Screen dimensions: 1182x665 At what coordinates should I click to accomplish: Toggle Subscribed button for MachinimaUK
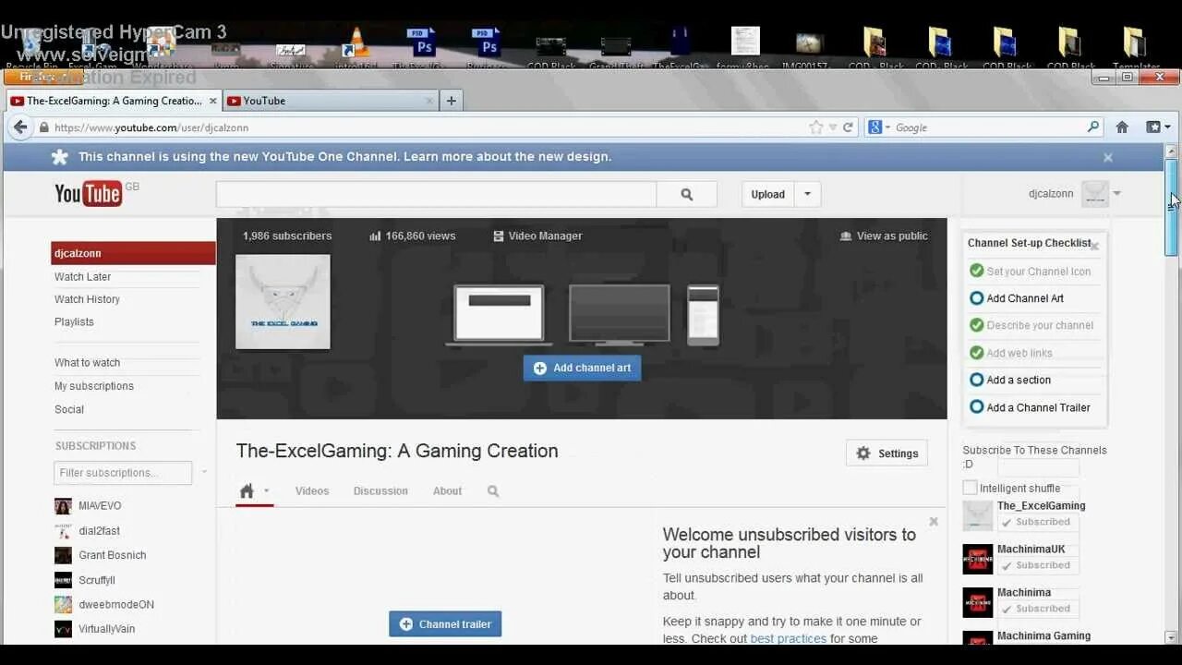pos(1038,565)
